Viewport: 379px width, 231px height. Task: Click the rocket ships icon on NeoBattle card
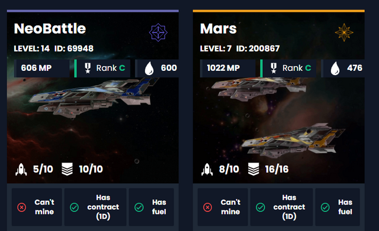tap(21, 170)
